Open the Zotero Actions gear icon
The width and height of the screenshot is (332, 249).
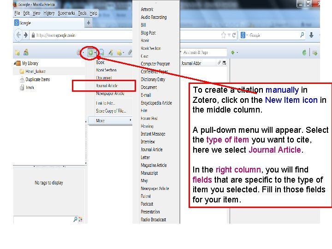[79, 53]
